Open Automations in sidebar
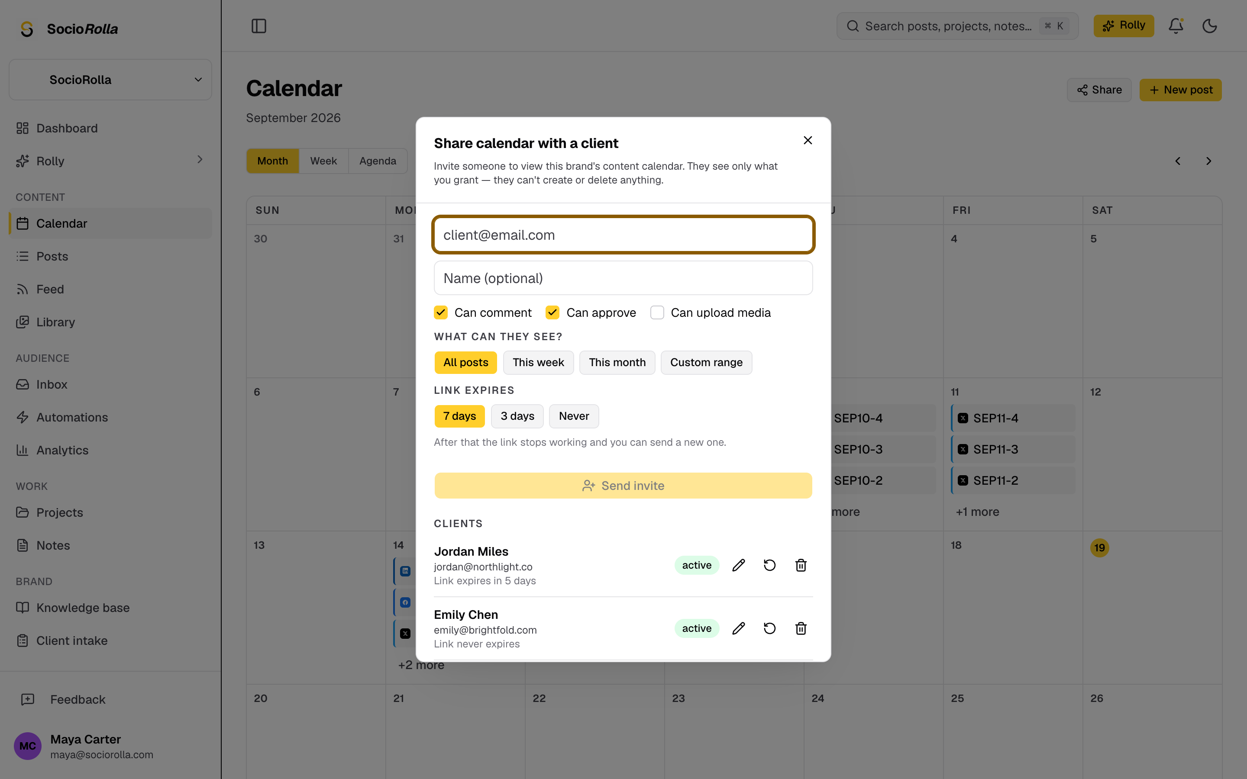 coord(110,417)
